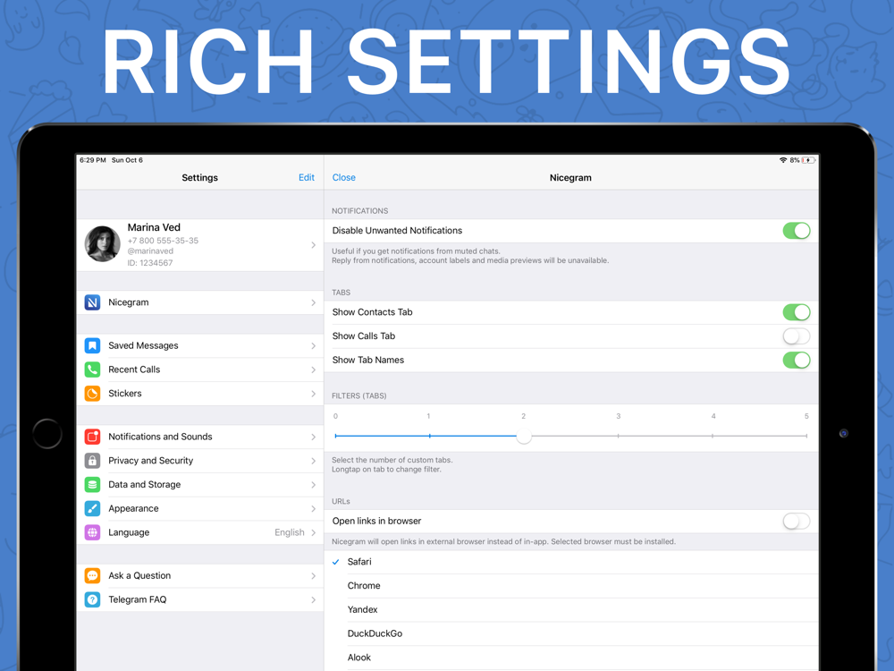Click the Stickers orange icon
Viewport: 894px width, 671px height.
[x=92, y=394]
